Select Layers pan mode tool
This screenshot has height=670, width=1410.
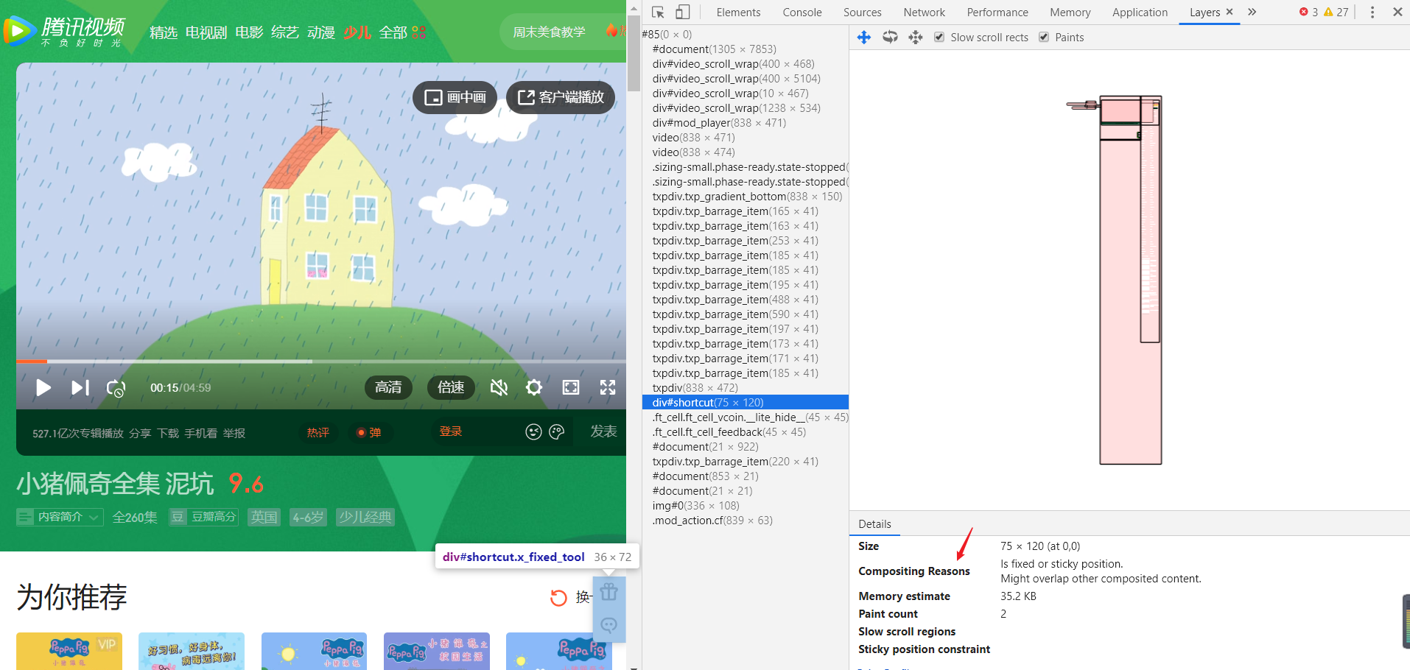864,38
